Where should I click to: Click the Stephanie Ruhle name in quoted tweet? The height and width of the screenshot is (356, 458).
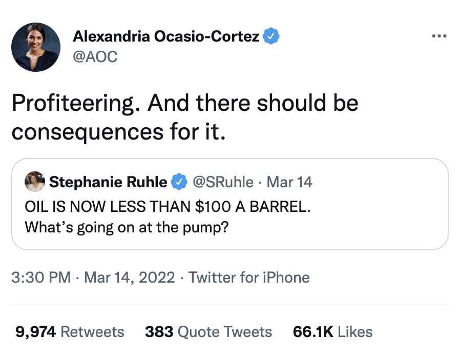pos(108,182)
